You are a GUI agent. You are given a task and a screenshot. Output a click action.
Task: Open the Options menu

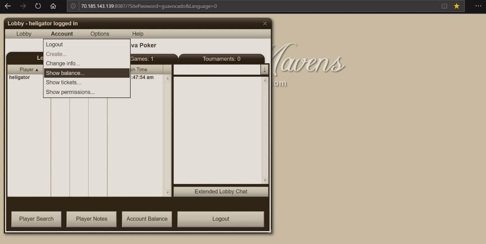100,34
